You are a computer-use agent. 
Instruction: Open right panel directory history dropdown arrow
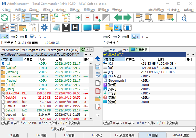click(x=193, y=55)
